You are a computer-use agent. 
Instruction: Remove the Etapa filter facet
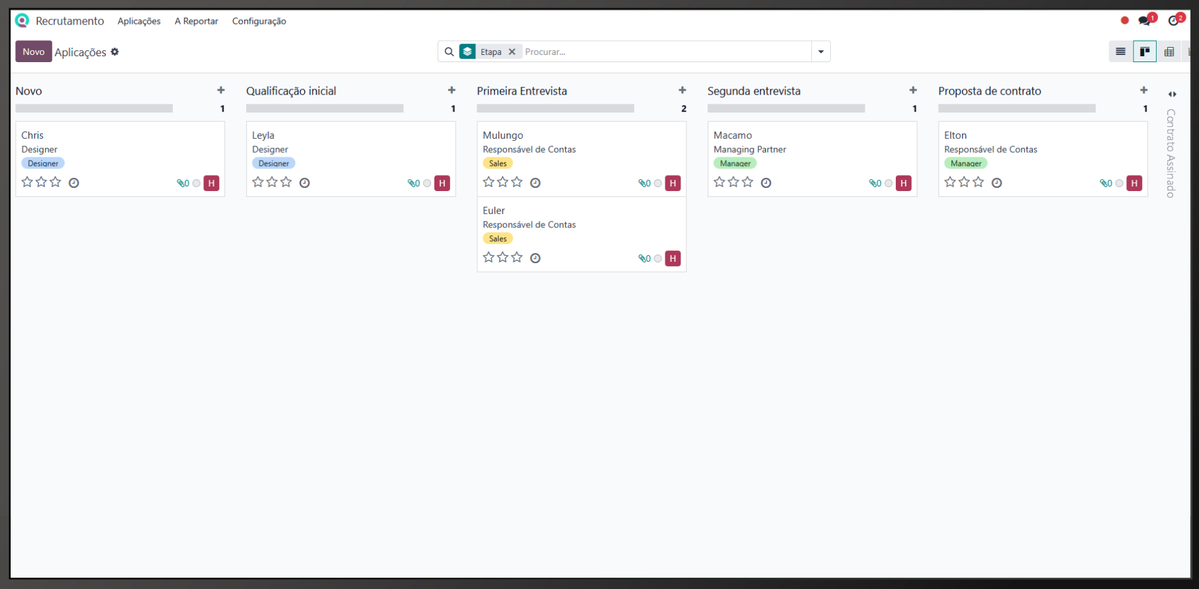[512, 52]
